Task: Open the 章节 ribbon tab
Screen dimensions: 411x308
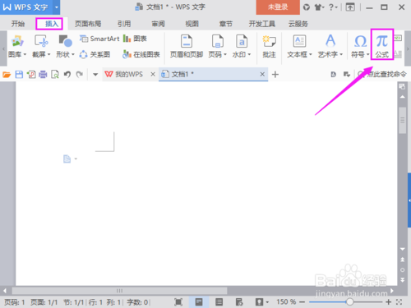Action: [x=226, y=24]
